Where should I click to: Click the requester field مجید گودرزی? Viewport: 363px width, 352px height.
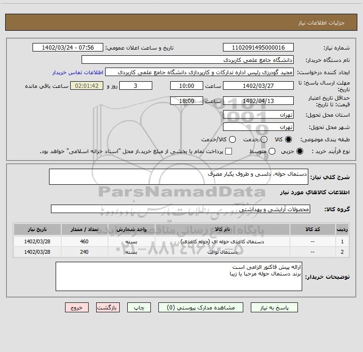[199, 72]
